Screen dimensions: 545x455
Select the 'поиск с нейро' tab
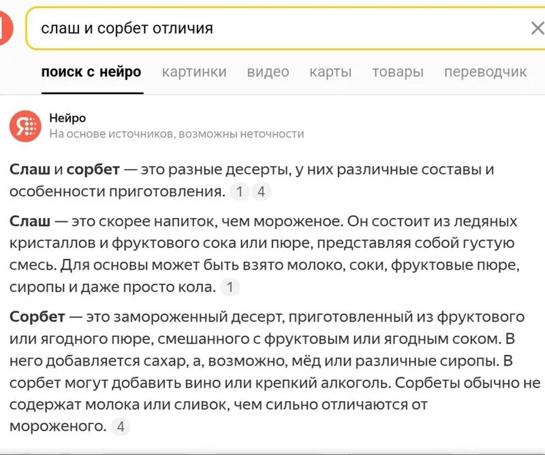(x=91, y=72)
